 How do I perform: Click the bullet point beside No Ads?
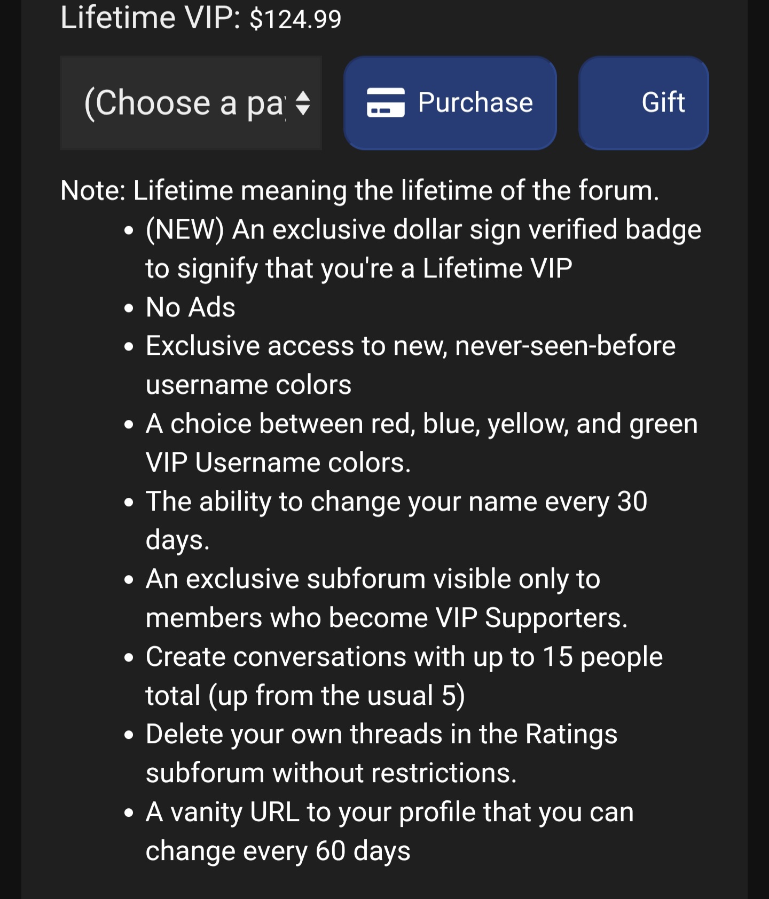click(x=129, y=308)
